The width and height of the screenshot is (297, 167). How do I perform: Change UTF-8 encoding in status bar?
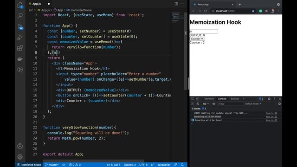pyautogui.click(x=143, y=165)
